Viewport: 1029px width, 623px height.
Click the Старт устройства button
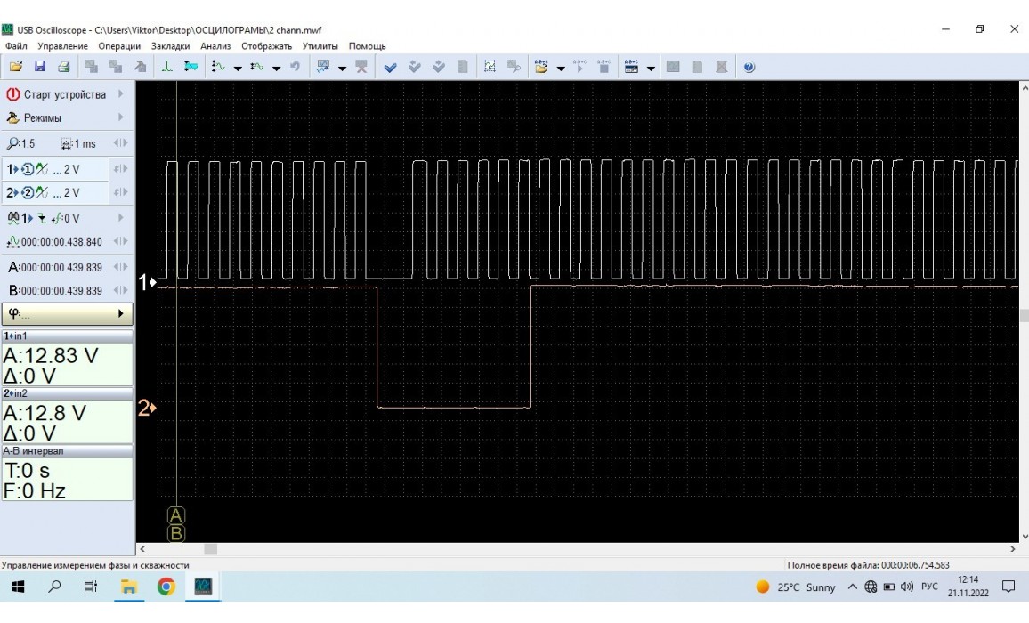coord(57,94)
